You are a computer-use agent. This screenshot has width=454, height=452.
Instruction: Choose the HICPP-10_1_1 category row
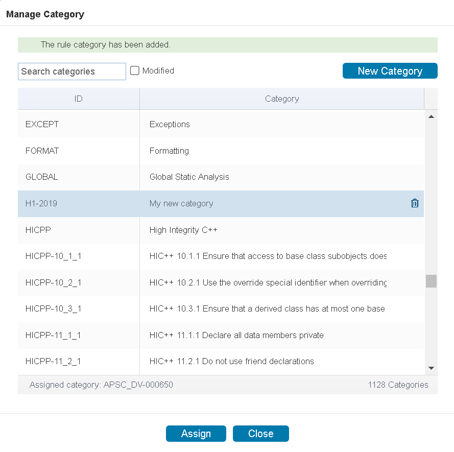click(x=221, y=256)
